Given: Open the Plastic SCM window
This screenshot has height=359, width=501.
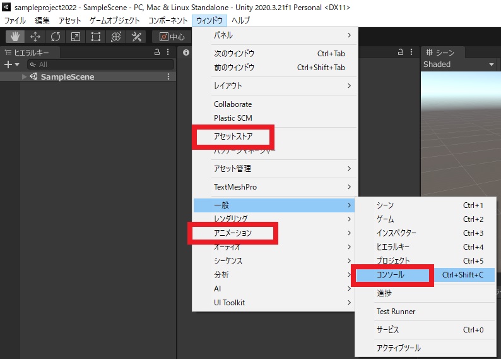Looking at the screenshot, I should 275,118.
